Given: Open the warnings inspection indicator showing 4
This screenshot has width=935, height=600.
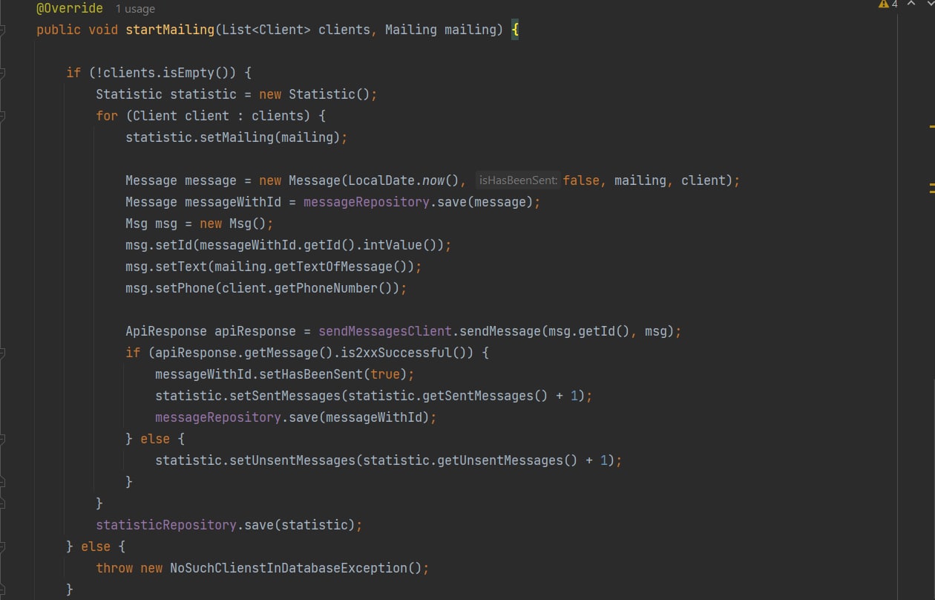Looking at the screenshot, I should [x=888, y=4].
